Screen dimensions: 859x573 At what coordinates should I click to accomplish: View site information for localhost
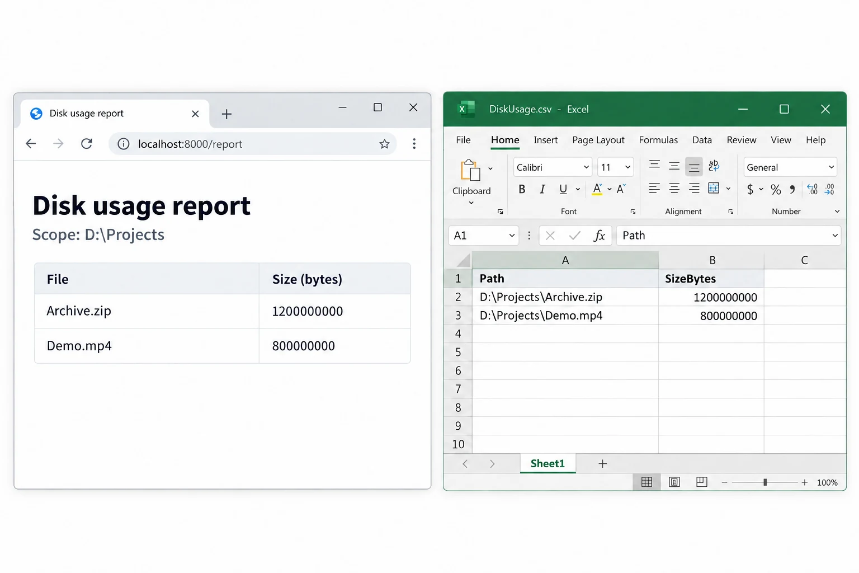124,144
